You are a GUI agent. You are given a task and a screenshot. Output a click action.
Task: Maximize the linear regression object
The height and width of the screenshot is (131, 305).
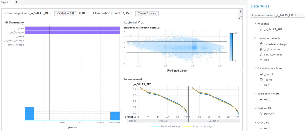click(240, 17)
